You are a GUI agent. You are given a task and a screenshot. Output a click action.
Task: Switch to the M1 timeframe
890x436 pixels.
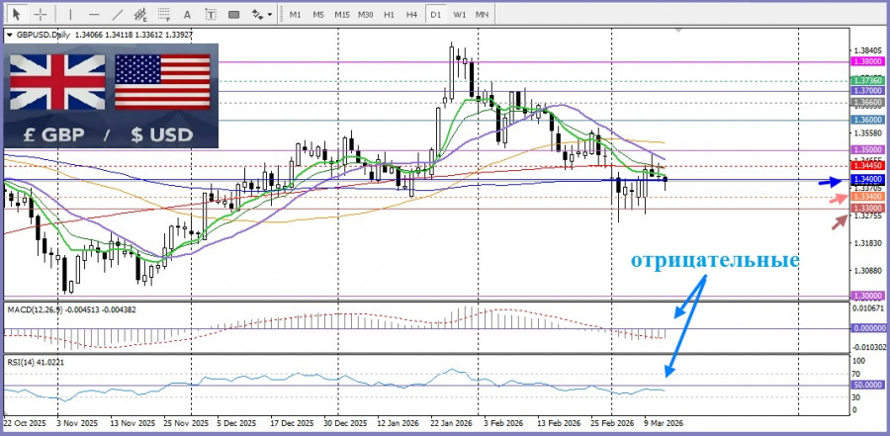click(x=295, y=15)
